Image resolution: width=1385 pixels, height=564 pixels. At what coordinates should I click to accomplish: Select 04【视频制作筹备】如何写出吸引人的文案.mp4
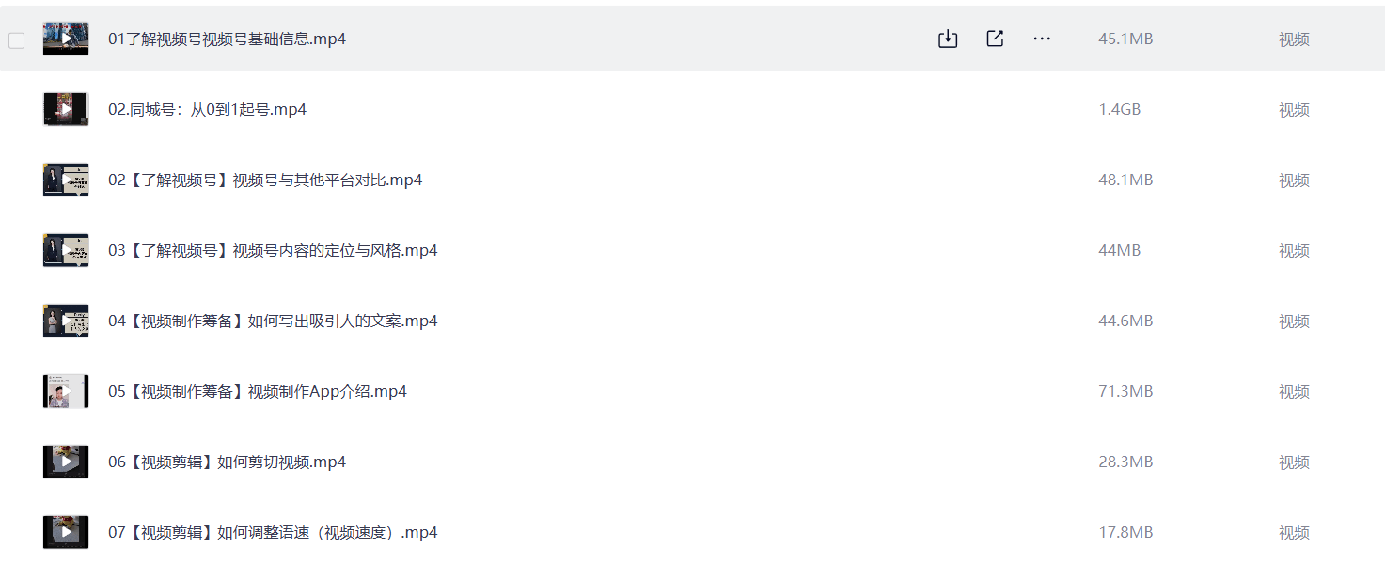tap(273, 321)
